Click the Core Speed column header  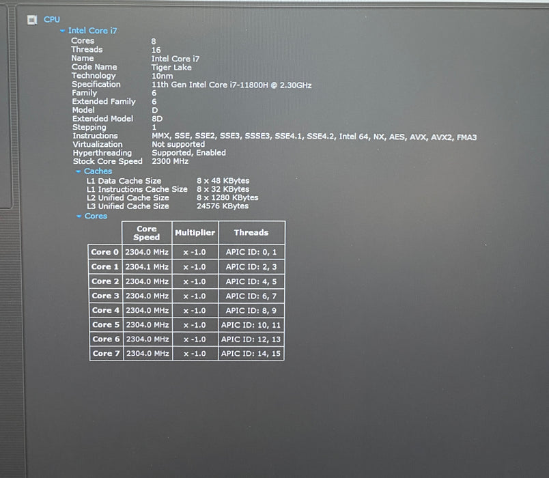tap(147, 233)
